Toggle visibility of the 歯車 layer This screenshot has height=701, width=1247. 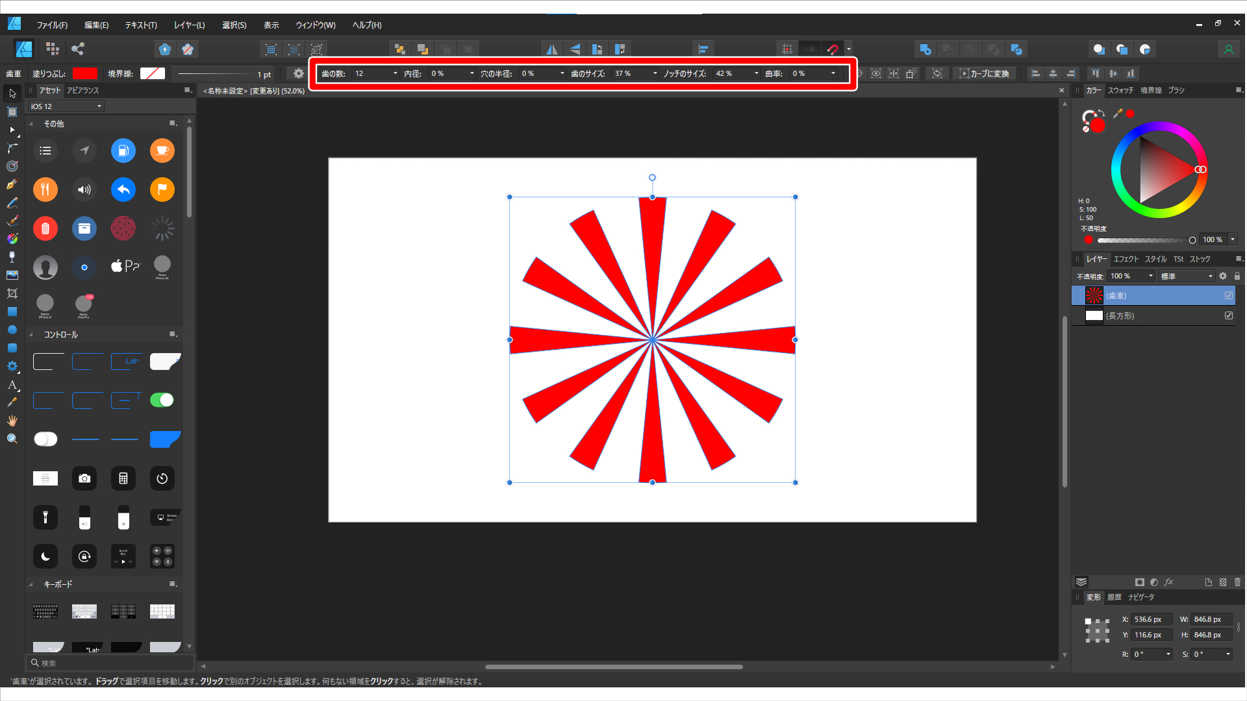(x=1228, y=295)
